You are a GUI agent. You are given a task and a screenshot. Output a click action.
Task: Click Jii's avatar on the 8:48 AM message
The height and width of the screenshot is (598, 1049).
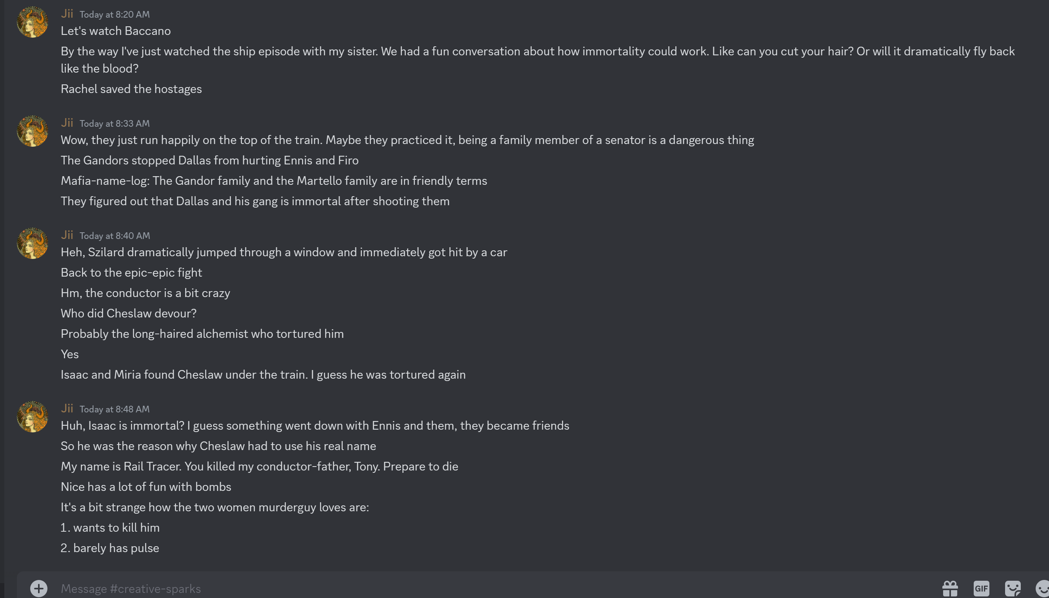click(33, 417)
